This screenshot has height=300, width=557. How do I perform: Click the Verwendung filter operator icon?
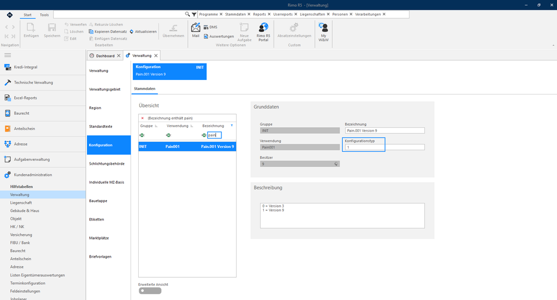pyautogui.click(x=169, y=135)
